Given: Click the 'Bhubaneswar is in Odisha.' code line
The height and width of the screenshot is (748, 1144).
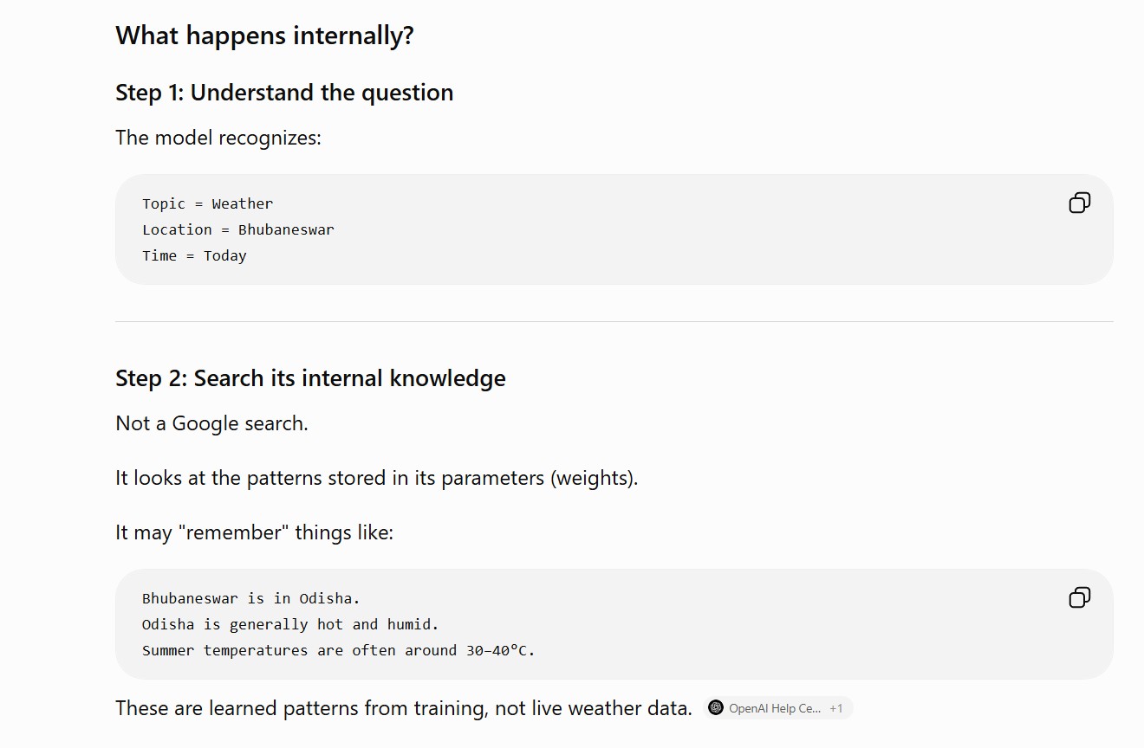Looking at the screenshot, I should click(x=251, y=598).
